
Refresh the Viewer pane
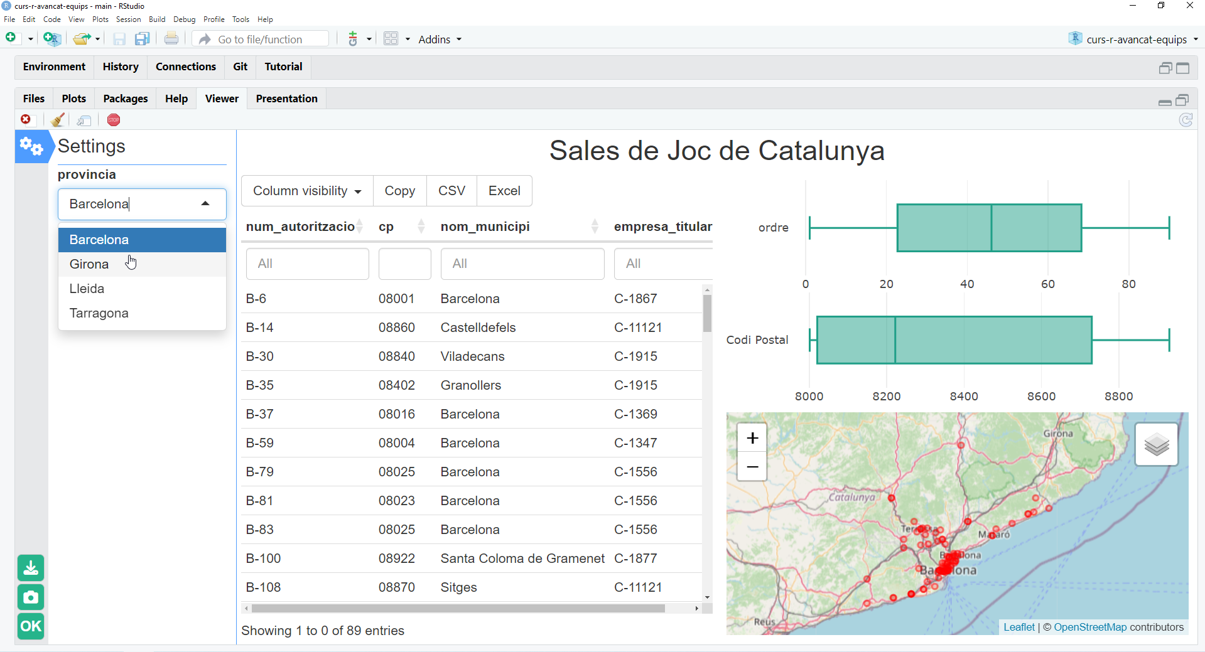(1186, 120)
